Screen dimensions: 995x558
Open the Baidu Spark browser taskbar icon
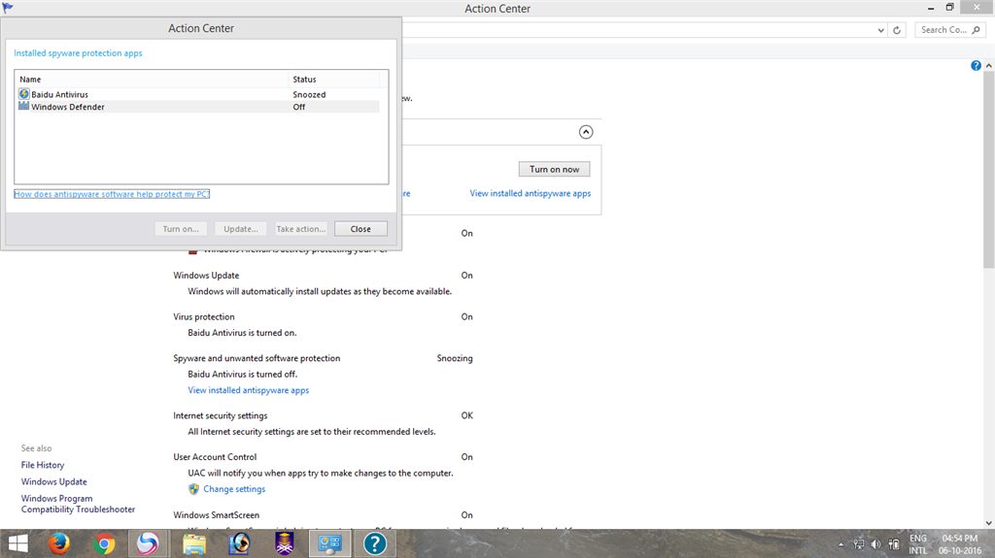148,544
